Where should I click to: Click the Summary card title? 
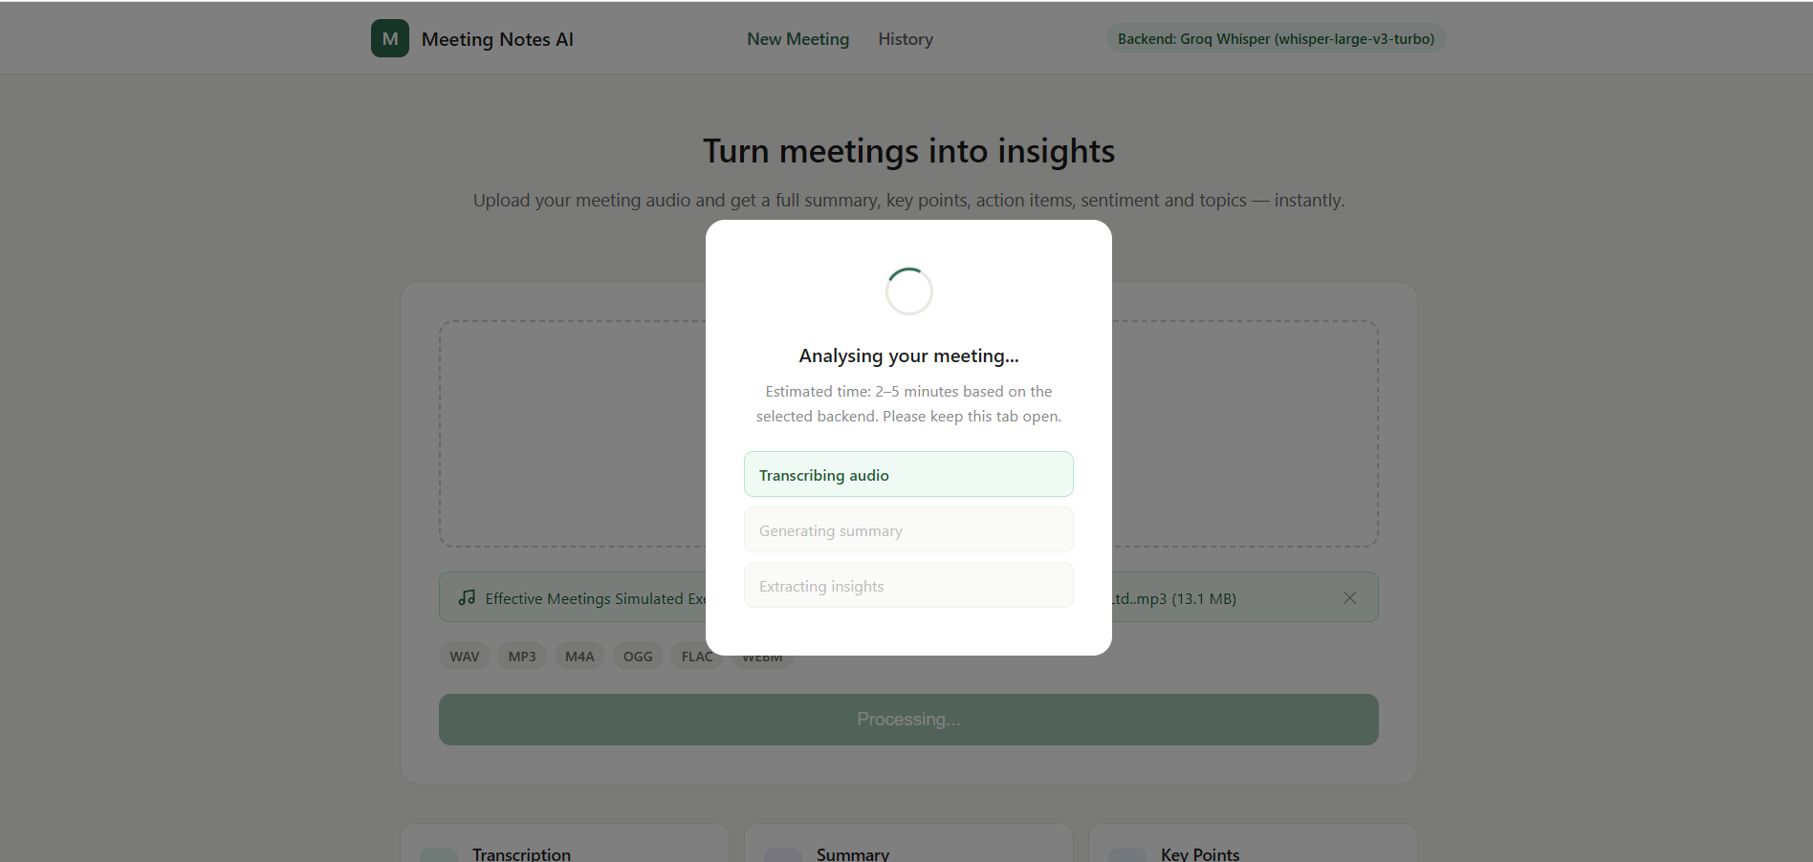(x=853, y=853)
